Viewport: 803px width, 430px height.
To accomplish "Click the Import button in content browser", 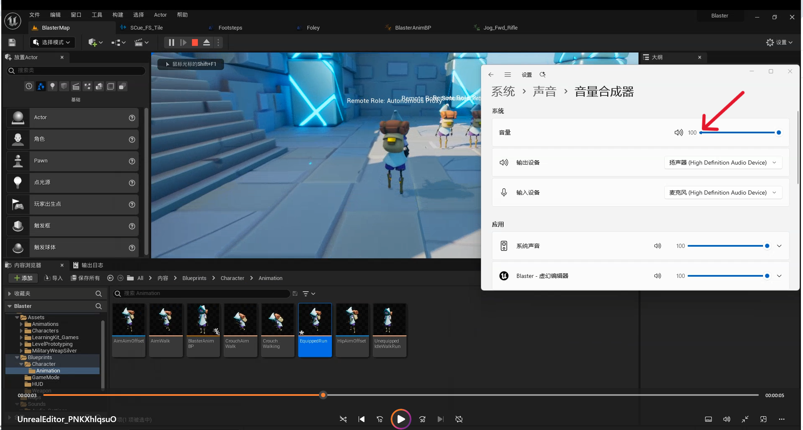I will [x=53, y=278].
